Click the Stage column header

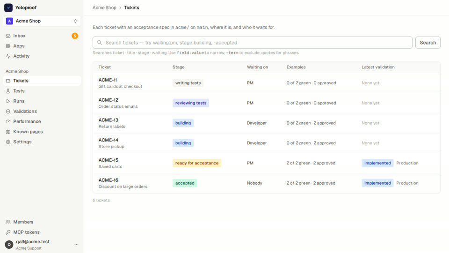coord(178,67)
